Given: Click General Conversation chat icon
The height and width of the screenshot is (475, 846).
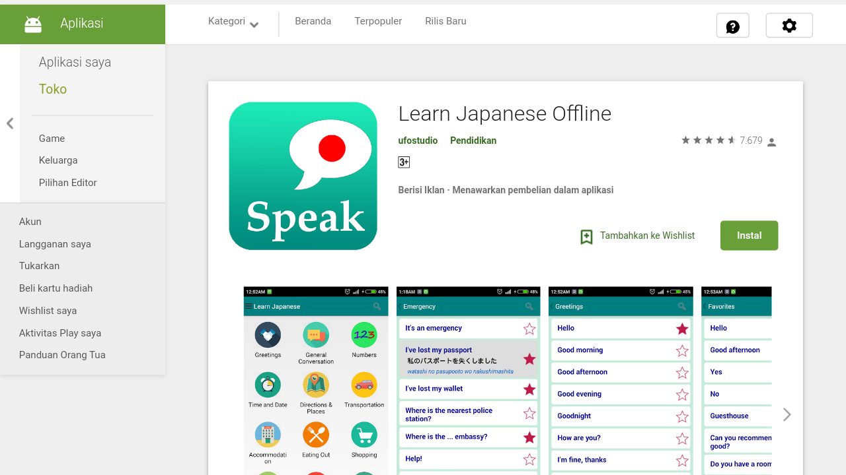Looking at the screenshot, I should [x=316, y=335].
